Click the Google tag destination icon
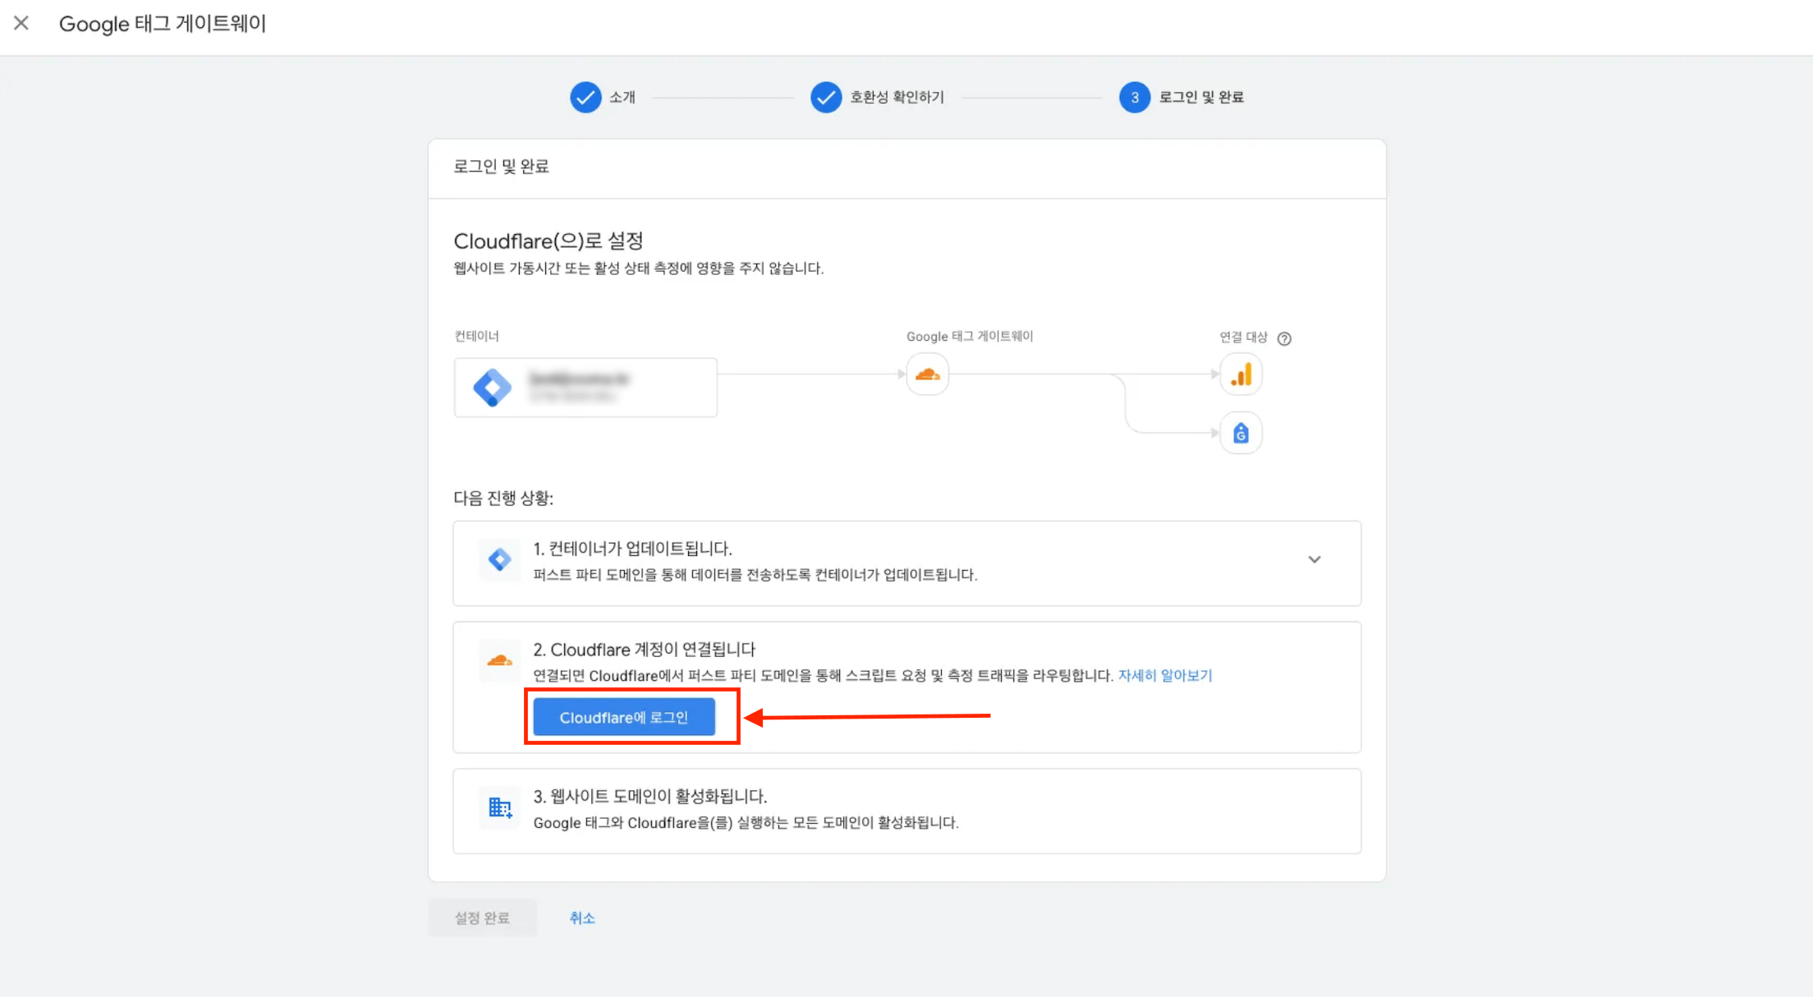This screenshot has width=1813, height=997. 1241,433
